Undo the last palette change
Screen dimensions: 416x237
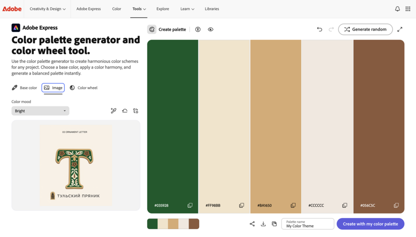319,30
